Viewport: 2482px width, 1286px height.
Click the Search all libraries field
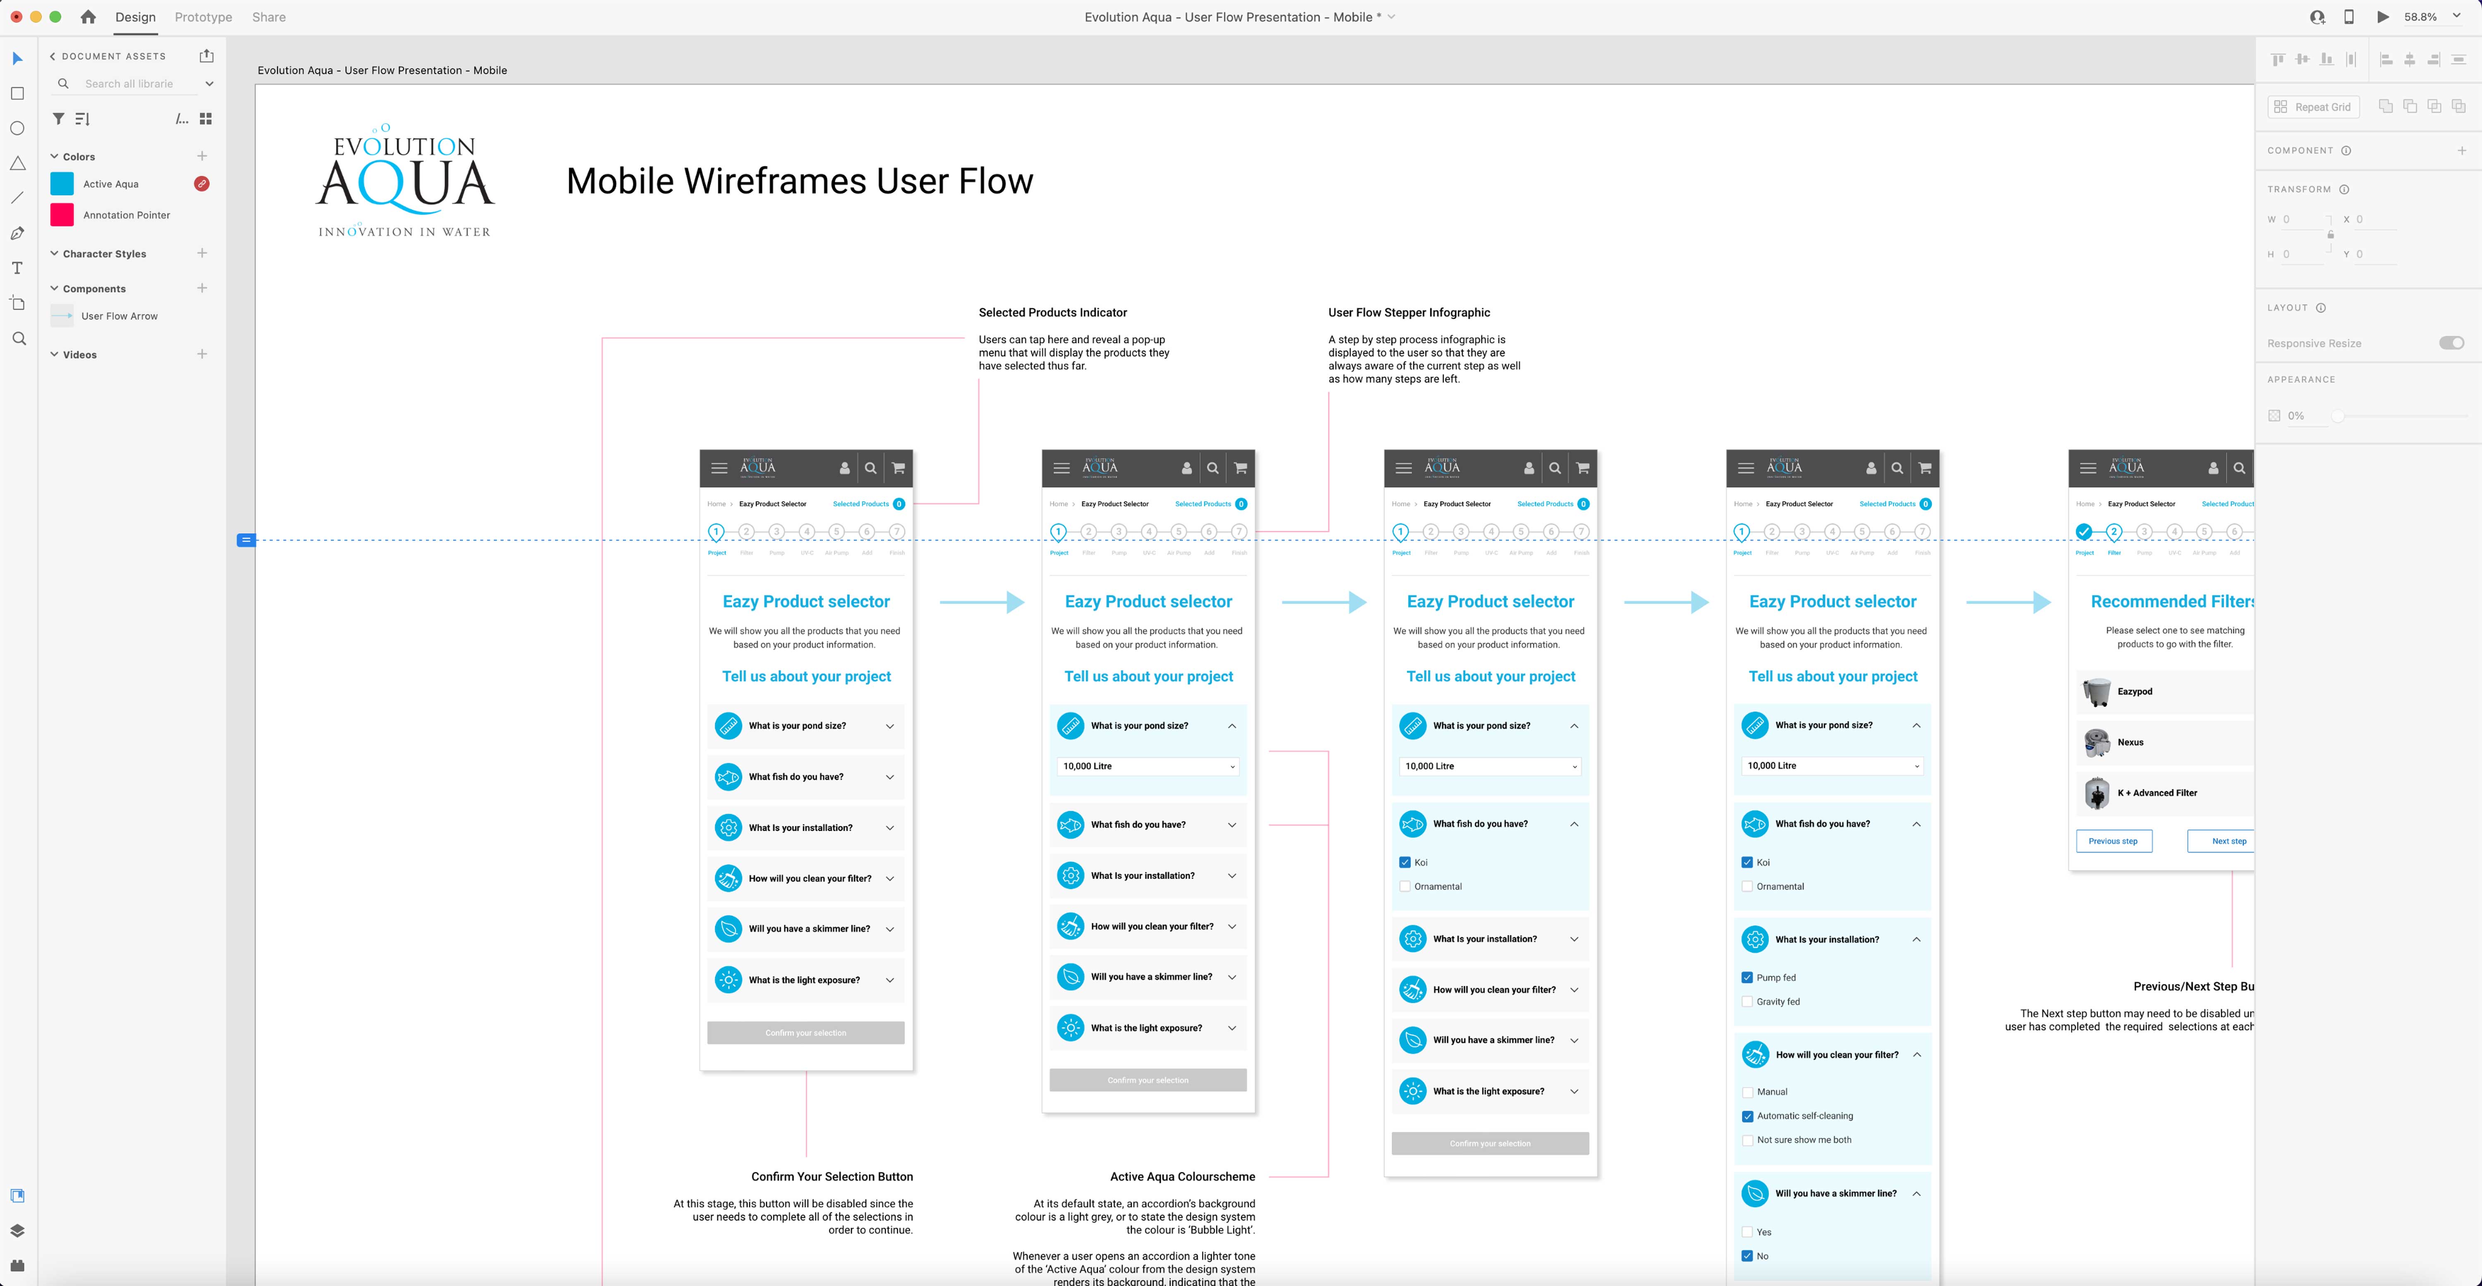click(x=129, y=84)
